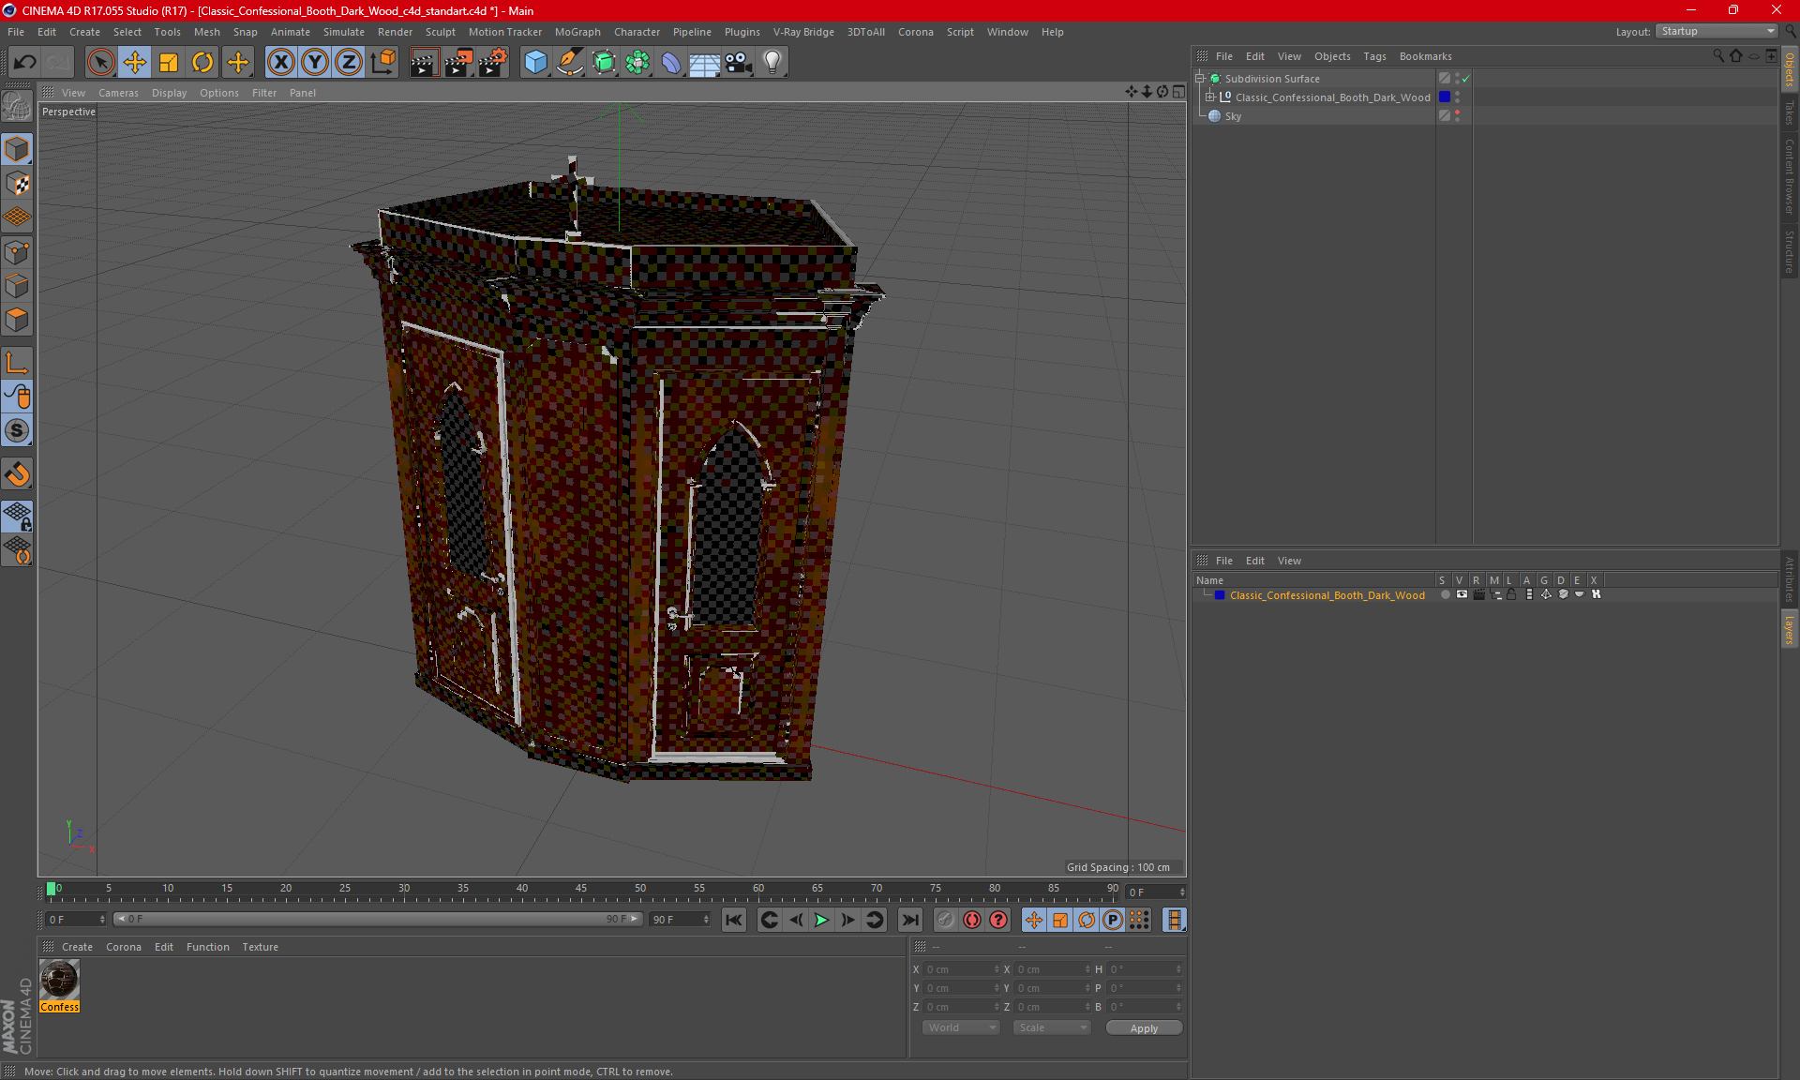Open the spline Pen tool
This screenshot has width=1800, height=1080.
coord(570,62)
